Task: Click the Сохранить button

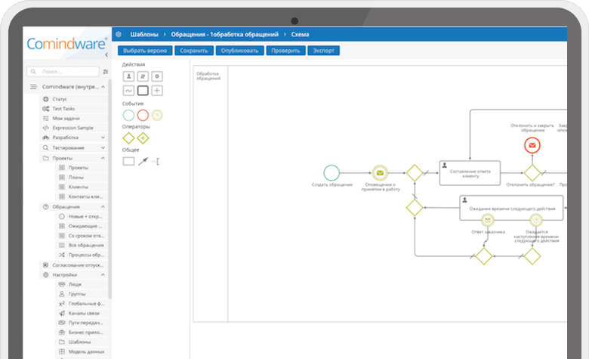Action: (193, 51)
